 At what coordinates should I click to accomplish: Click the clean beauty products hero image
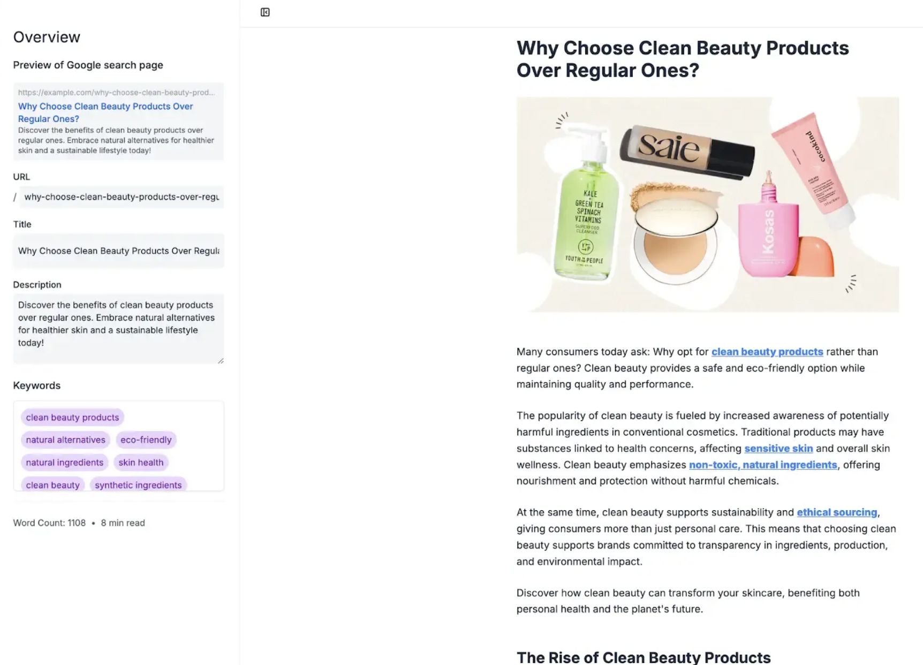point(707,205)
